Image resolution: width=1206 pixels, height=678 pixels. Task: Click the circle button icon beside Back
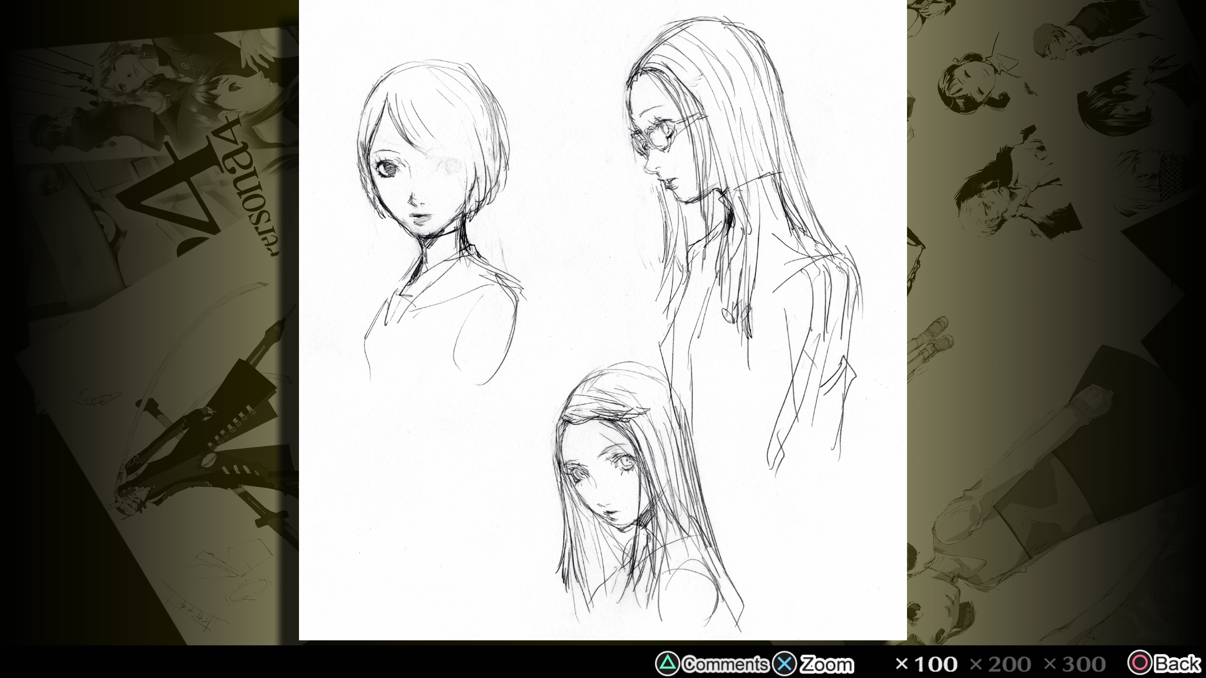tap(1140, 663)
